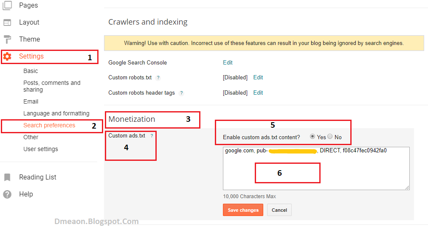
Task: Open User settings in sidebar
Action: coord(41,149)
